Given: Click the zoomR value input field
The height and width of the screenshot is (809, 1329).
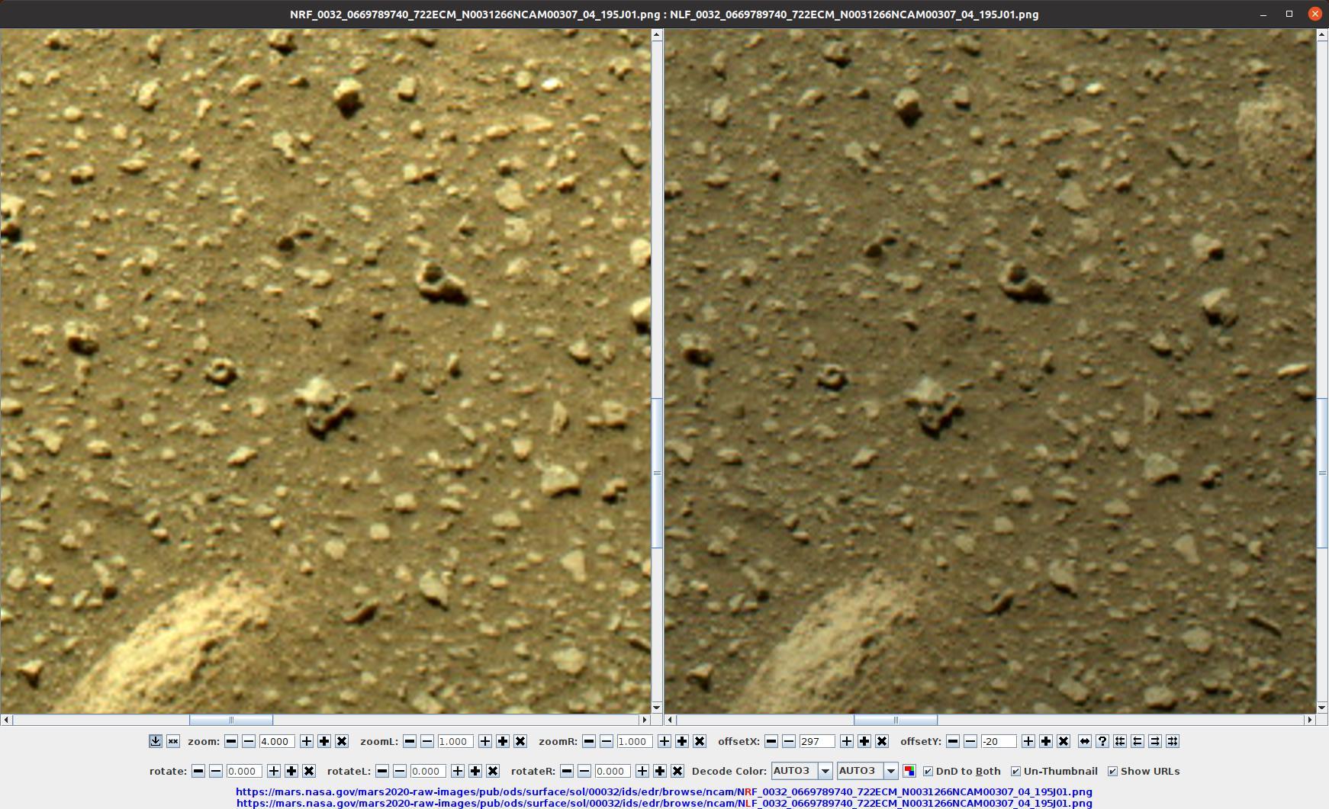Looking at the screenshot, I should click(x=635, y=741).
